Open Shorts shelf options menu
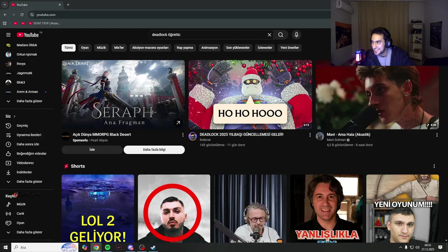Screen dimensions: 448x252 [x=434, y=166]
